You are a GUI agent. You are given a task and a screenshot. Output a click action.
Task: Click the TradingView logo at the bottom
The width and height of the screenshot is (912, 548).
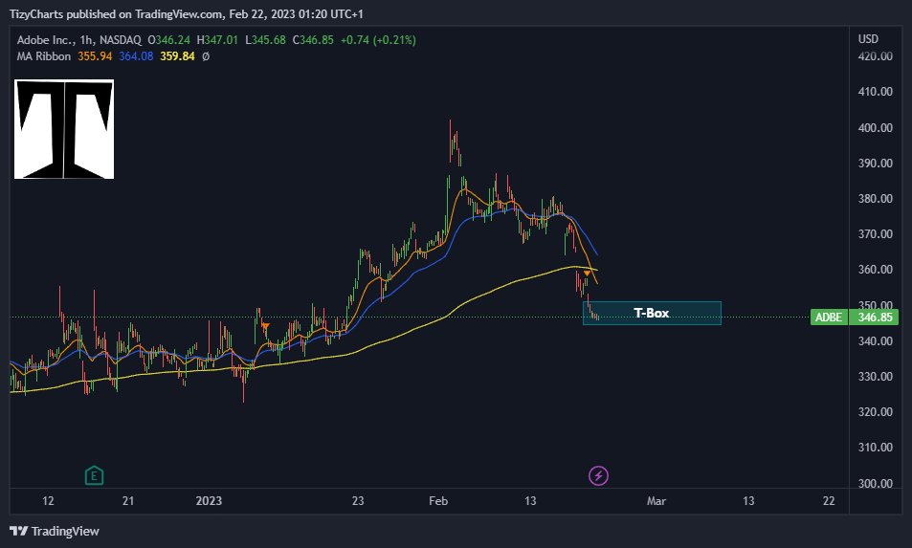click(x=55, y=531)
